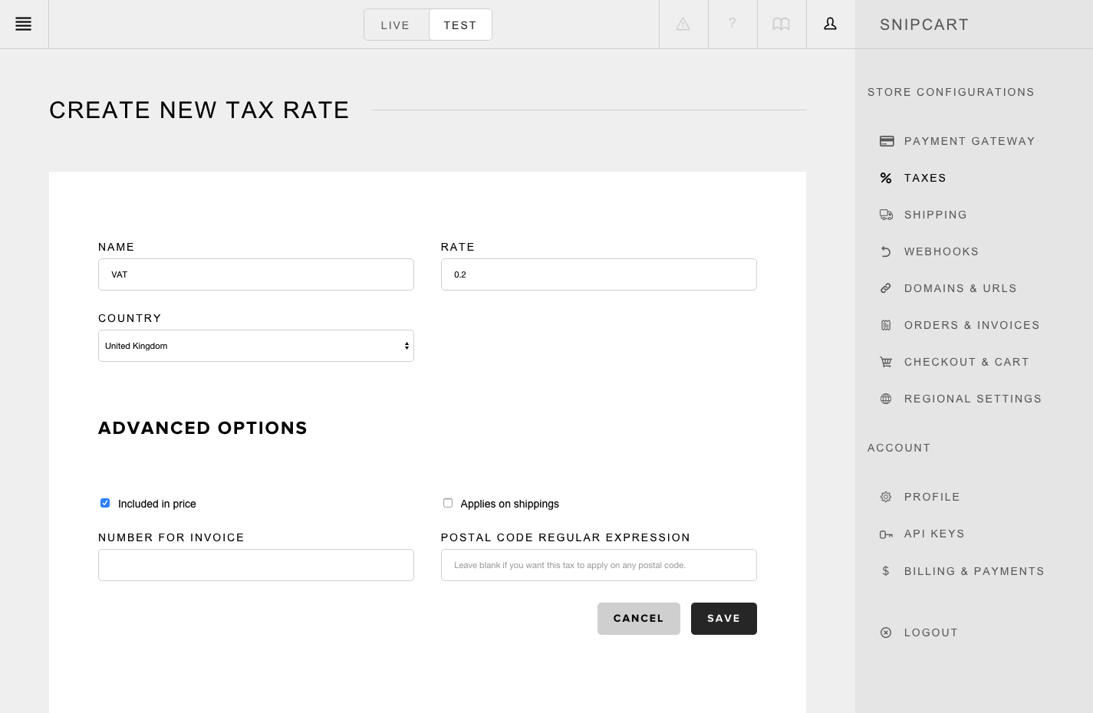Uncheck the Included in price checkbox
1093x713 pixels.
(105, 503)
